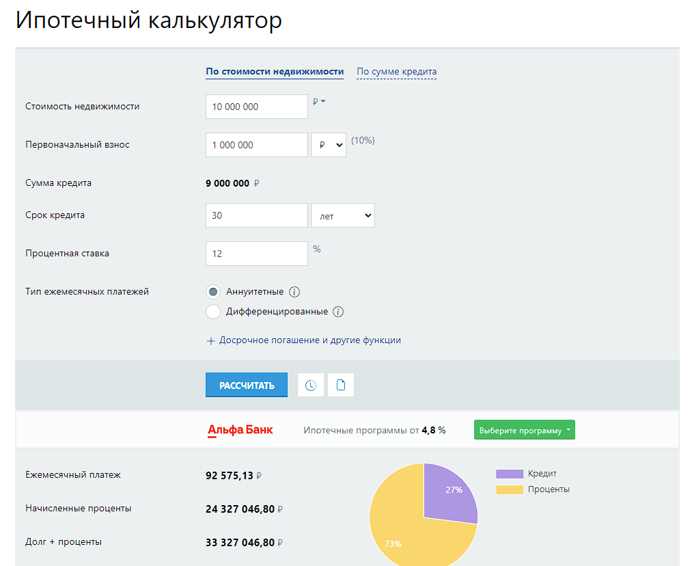The width and height of the screenshot is (690, 566).
Task: Click the Начисленные проценты label
Action: tap(79, 509)
